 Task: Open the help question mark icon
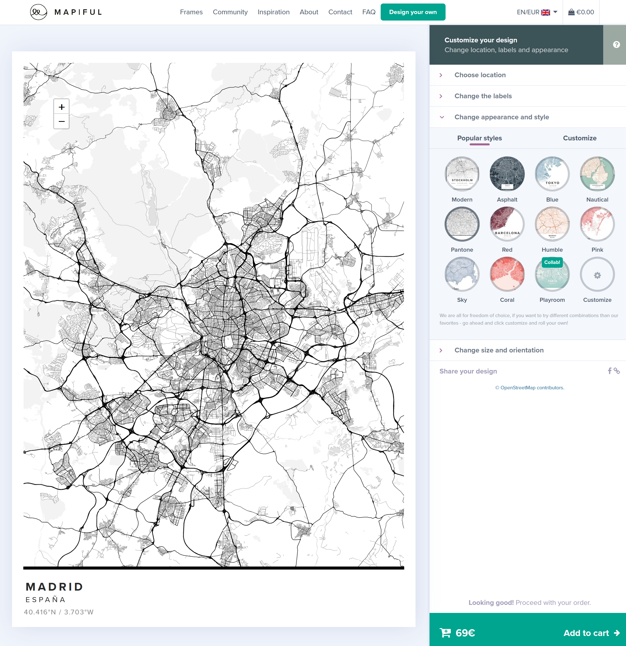(x=616, y=44)
